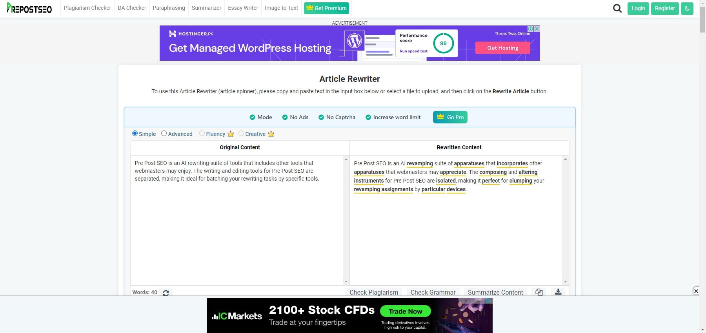
Task: Open the Plagiarism Checker menu item
Action: tap(87, 8)
